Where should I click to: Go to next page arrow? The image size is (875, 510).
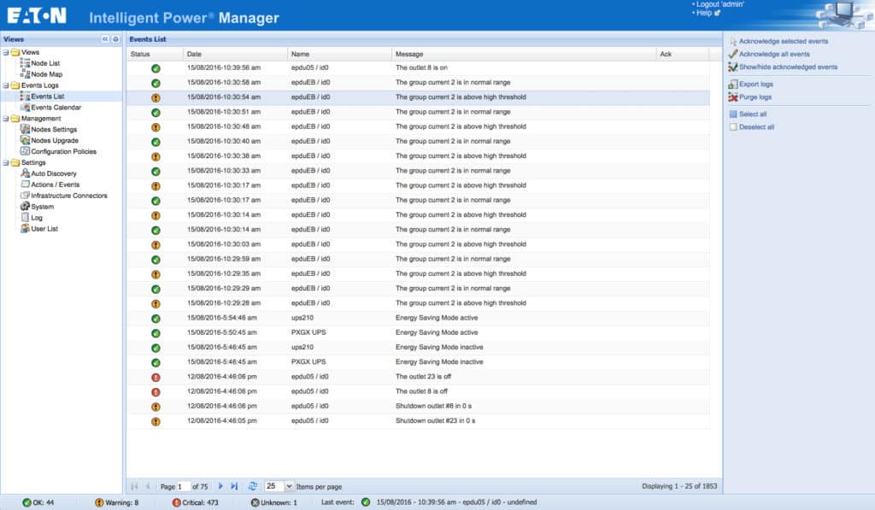pos(221,487)
